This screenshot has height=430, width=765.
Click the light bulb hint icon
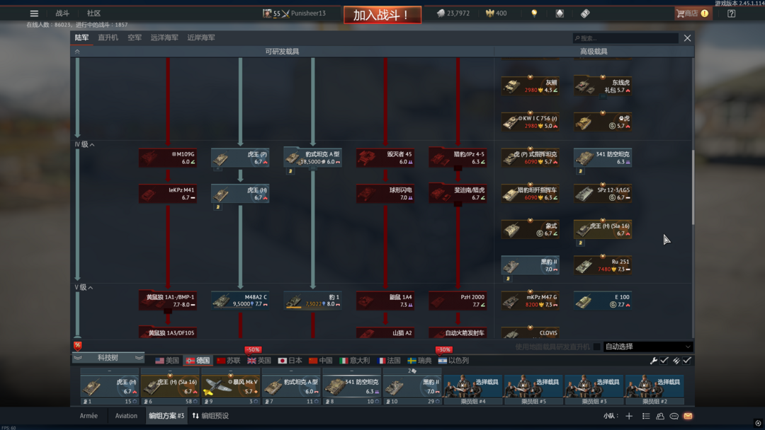coord(534,13)
